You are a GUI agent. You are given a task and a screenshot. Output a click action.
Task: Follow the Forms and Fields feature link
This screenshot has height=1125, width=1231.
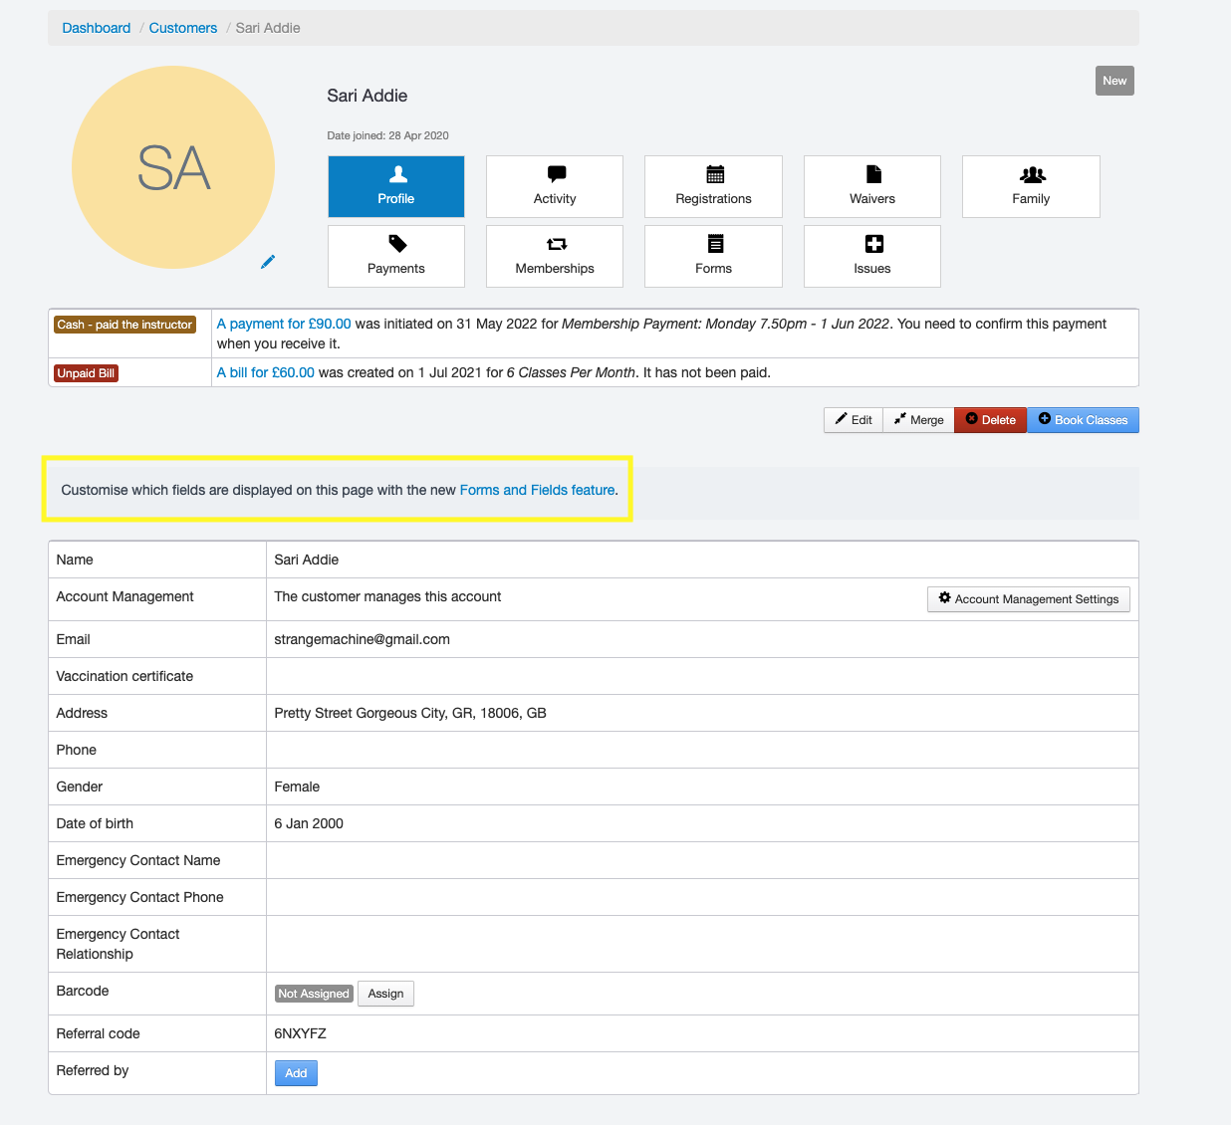(537, 490)
